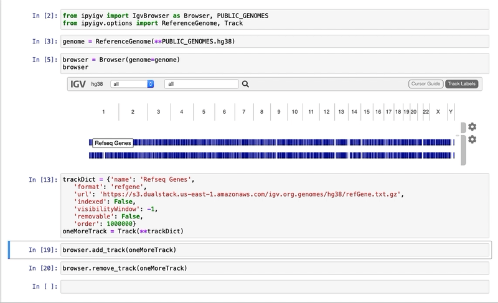This screenshot has width=498, height=303.
Task: Click the locus search input field
Action: (201, 84)
